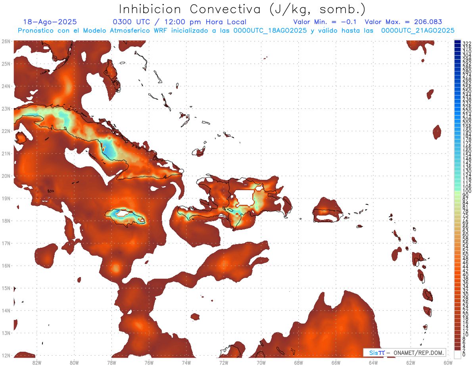The width and height of the screenshot is (476, 368).
Task: Click the '80W' longitude label
Action: (74, 362)
